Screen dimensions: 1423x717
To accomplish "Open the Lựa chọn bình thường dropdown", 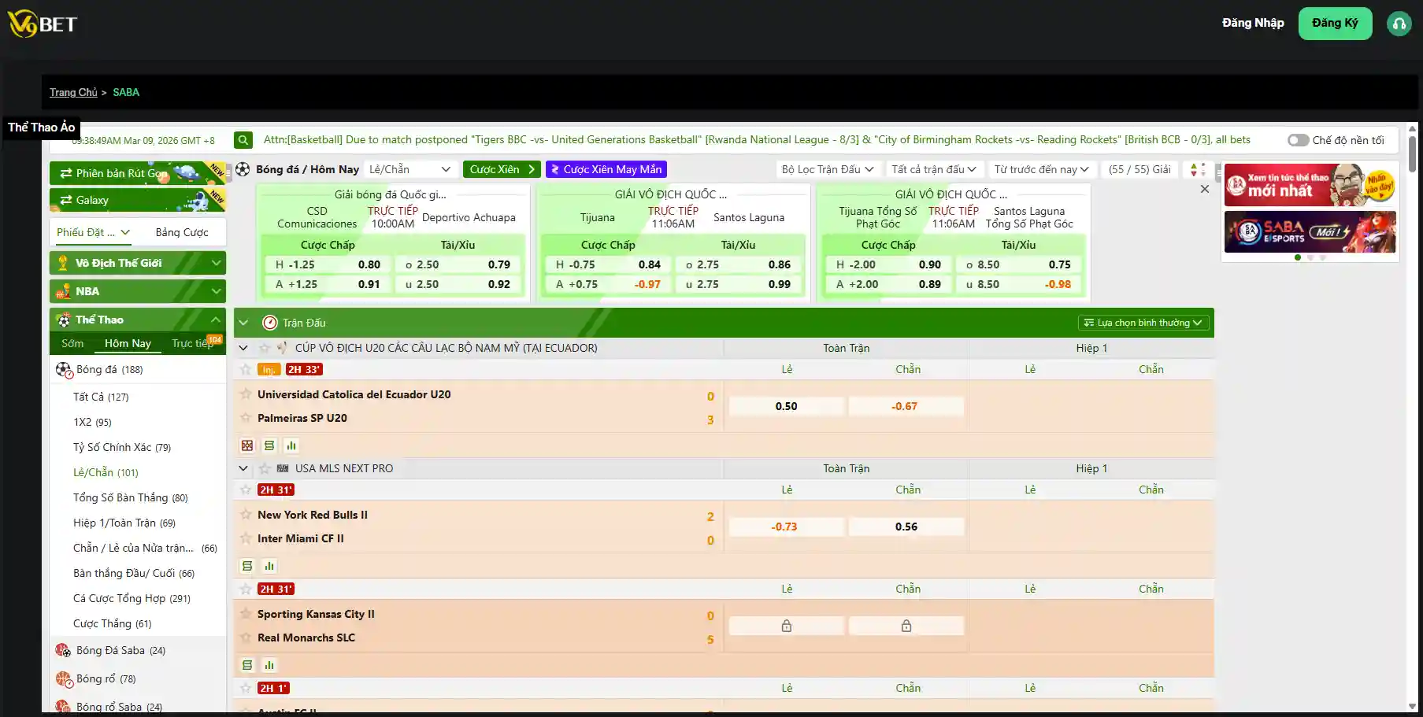I will click(1143, 322).
